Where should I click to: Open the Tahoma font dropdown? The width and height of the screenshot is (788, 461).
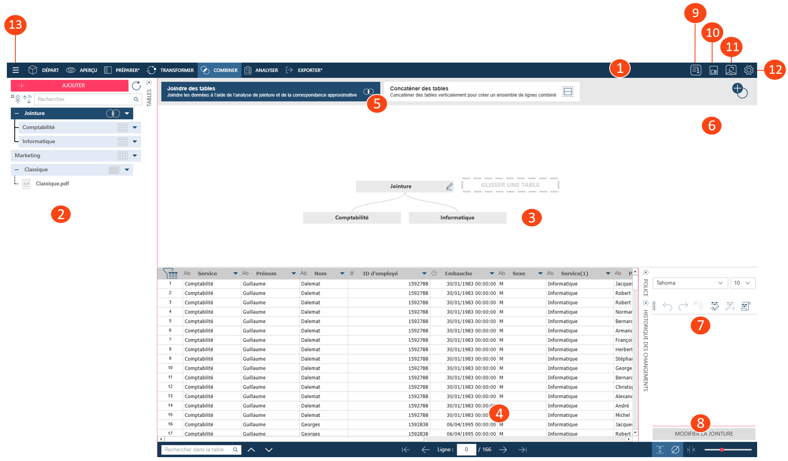tap(689, 283)
